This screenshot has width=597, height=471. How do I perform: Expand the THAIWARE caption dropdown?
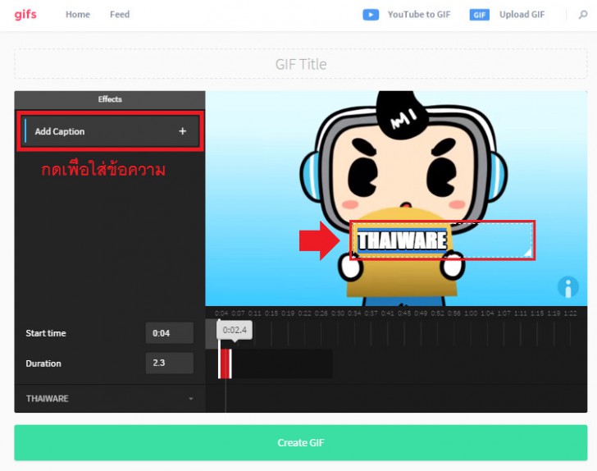[x=191, y=399]
